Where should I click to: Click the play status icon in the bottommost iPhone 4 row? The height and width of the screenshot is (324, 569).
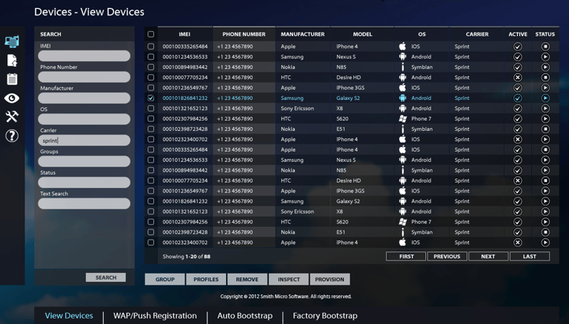(x=545, y=243)
